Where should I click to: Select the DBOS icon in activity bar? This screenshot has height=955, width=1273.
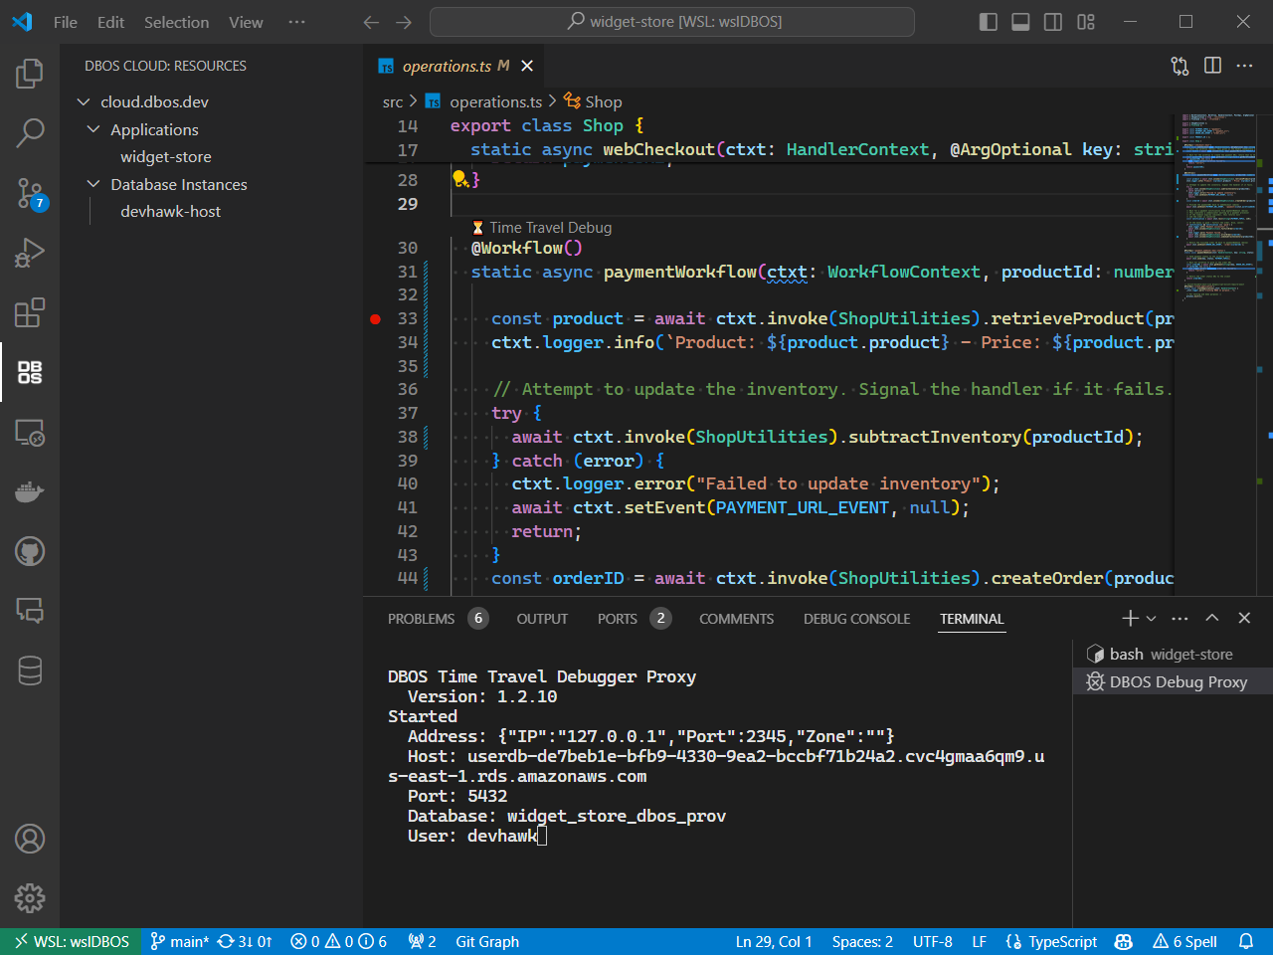(30, 372)
